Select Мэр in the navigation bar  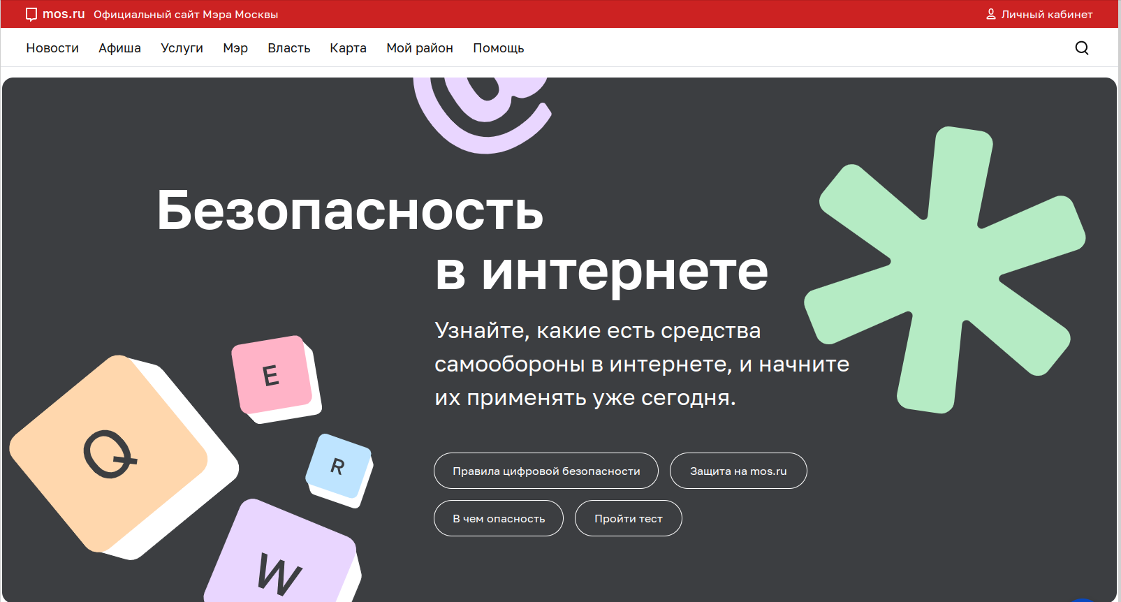click(x=235, y=48)
